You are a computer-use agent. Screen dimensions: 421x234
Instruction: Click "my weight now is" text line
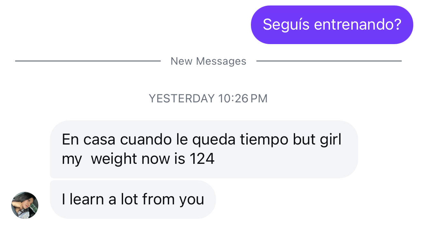tap(123, 159)
